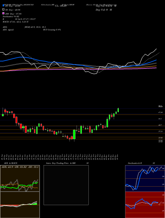Click the 'CL: 50.20' closing price label
165x218 pixels.
(x=61, y=6)
